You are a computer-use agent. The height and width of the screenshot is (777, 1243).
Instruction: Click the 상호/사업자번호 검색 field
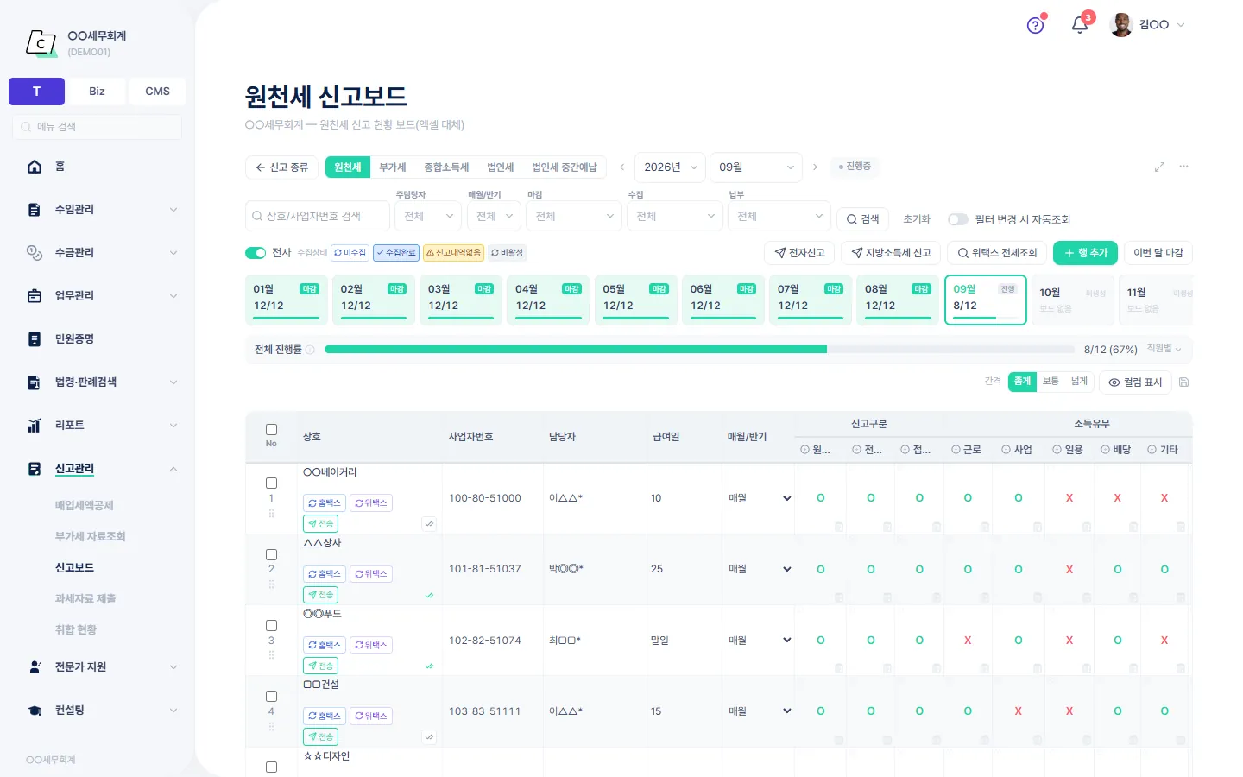pos(317,216)
